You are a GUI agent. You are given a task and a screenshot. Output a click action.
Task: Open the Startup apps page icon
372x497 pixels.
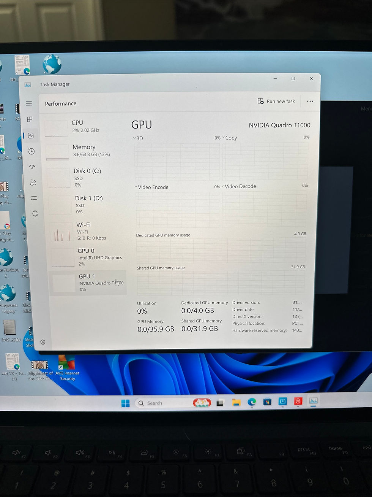(32, 167)
